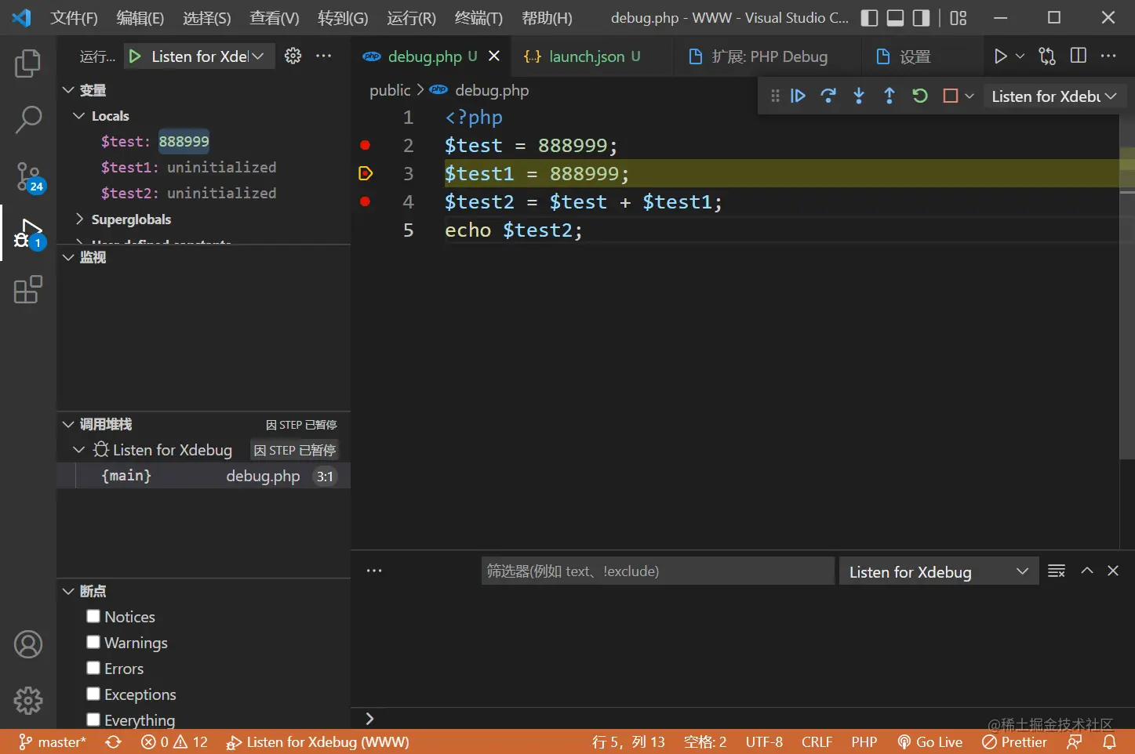Screen dimensions: 1135x754
Task: Toggle primary side bar layout icon
Action: tap(869, 18)
